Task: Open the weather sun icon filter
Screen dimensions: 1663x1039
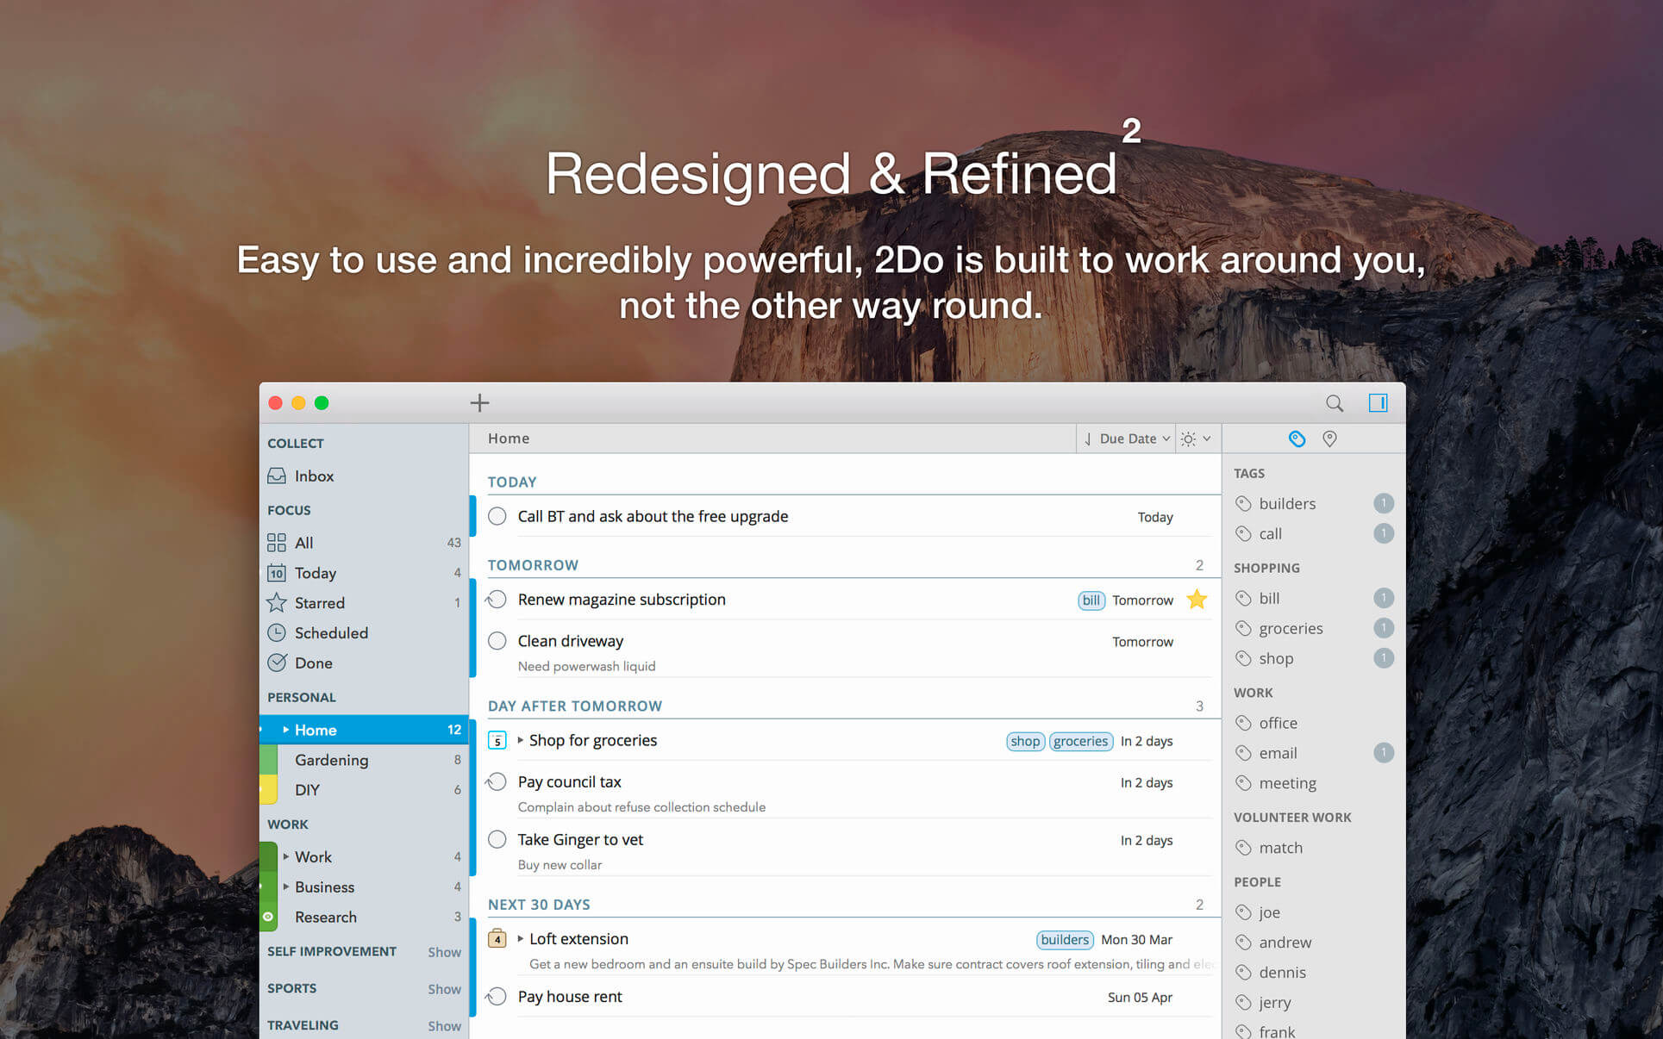Action: (x=1191, y=439)
